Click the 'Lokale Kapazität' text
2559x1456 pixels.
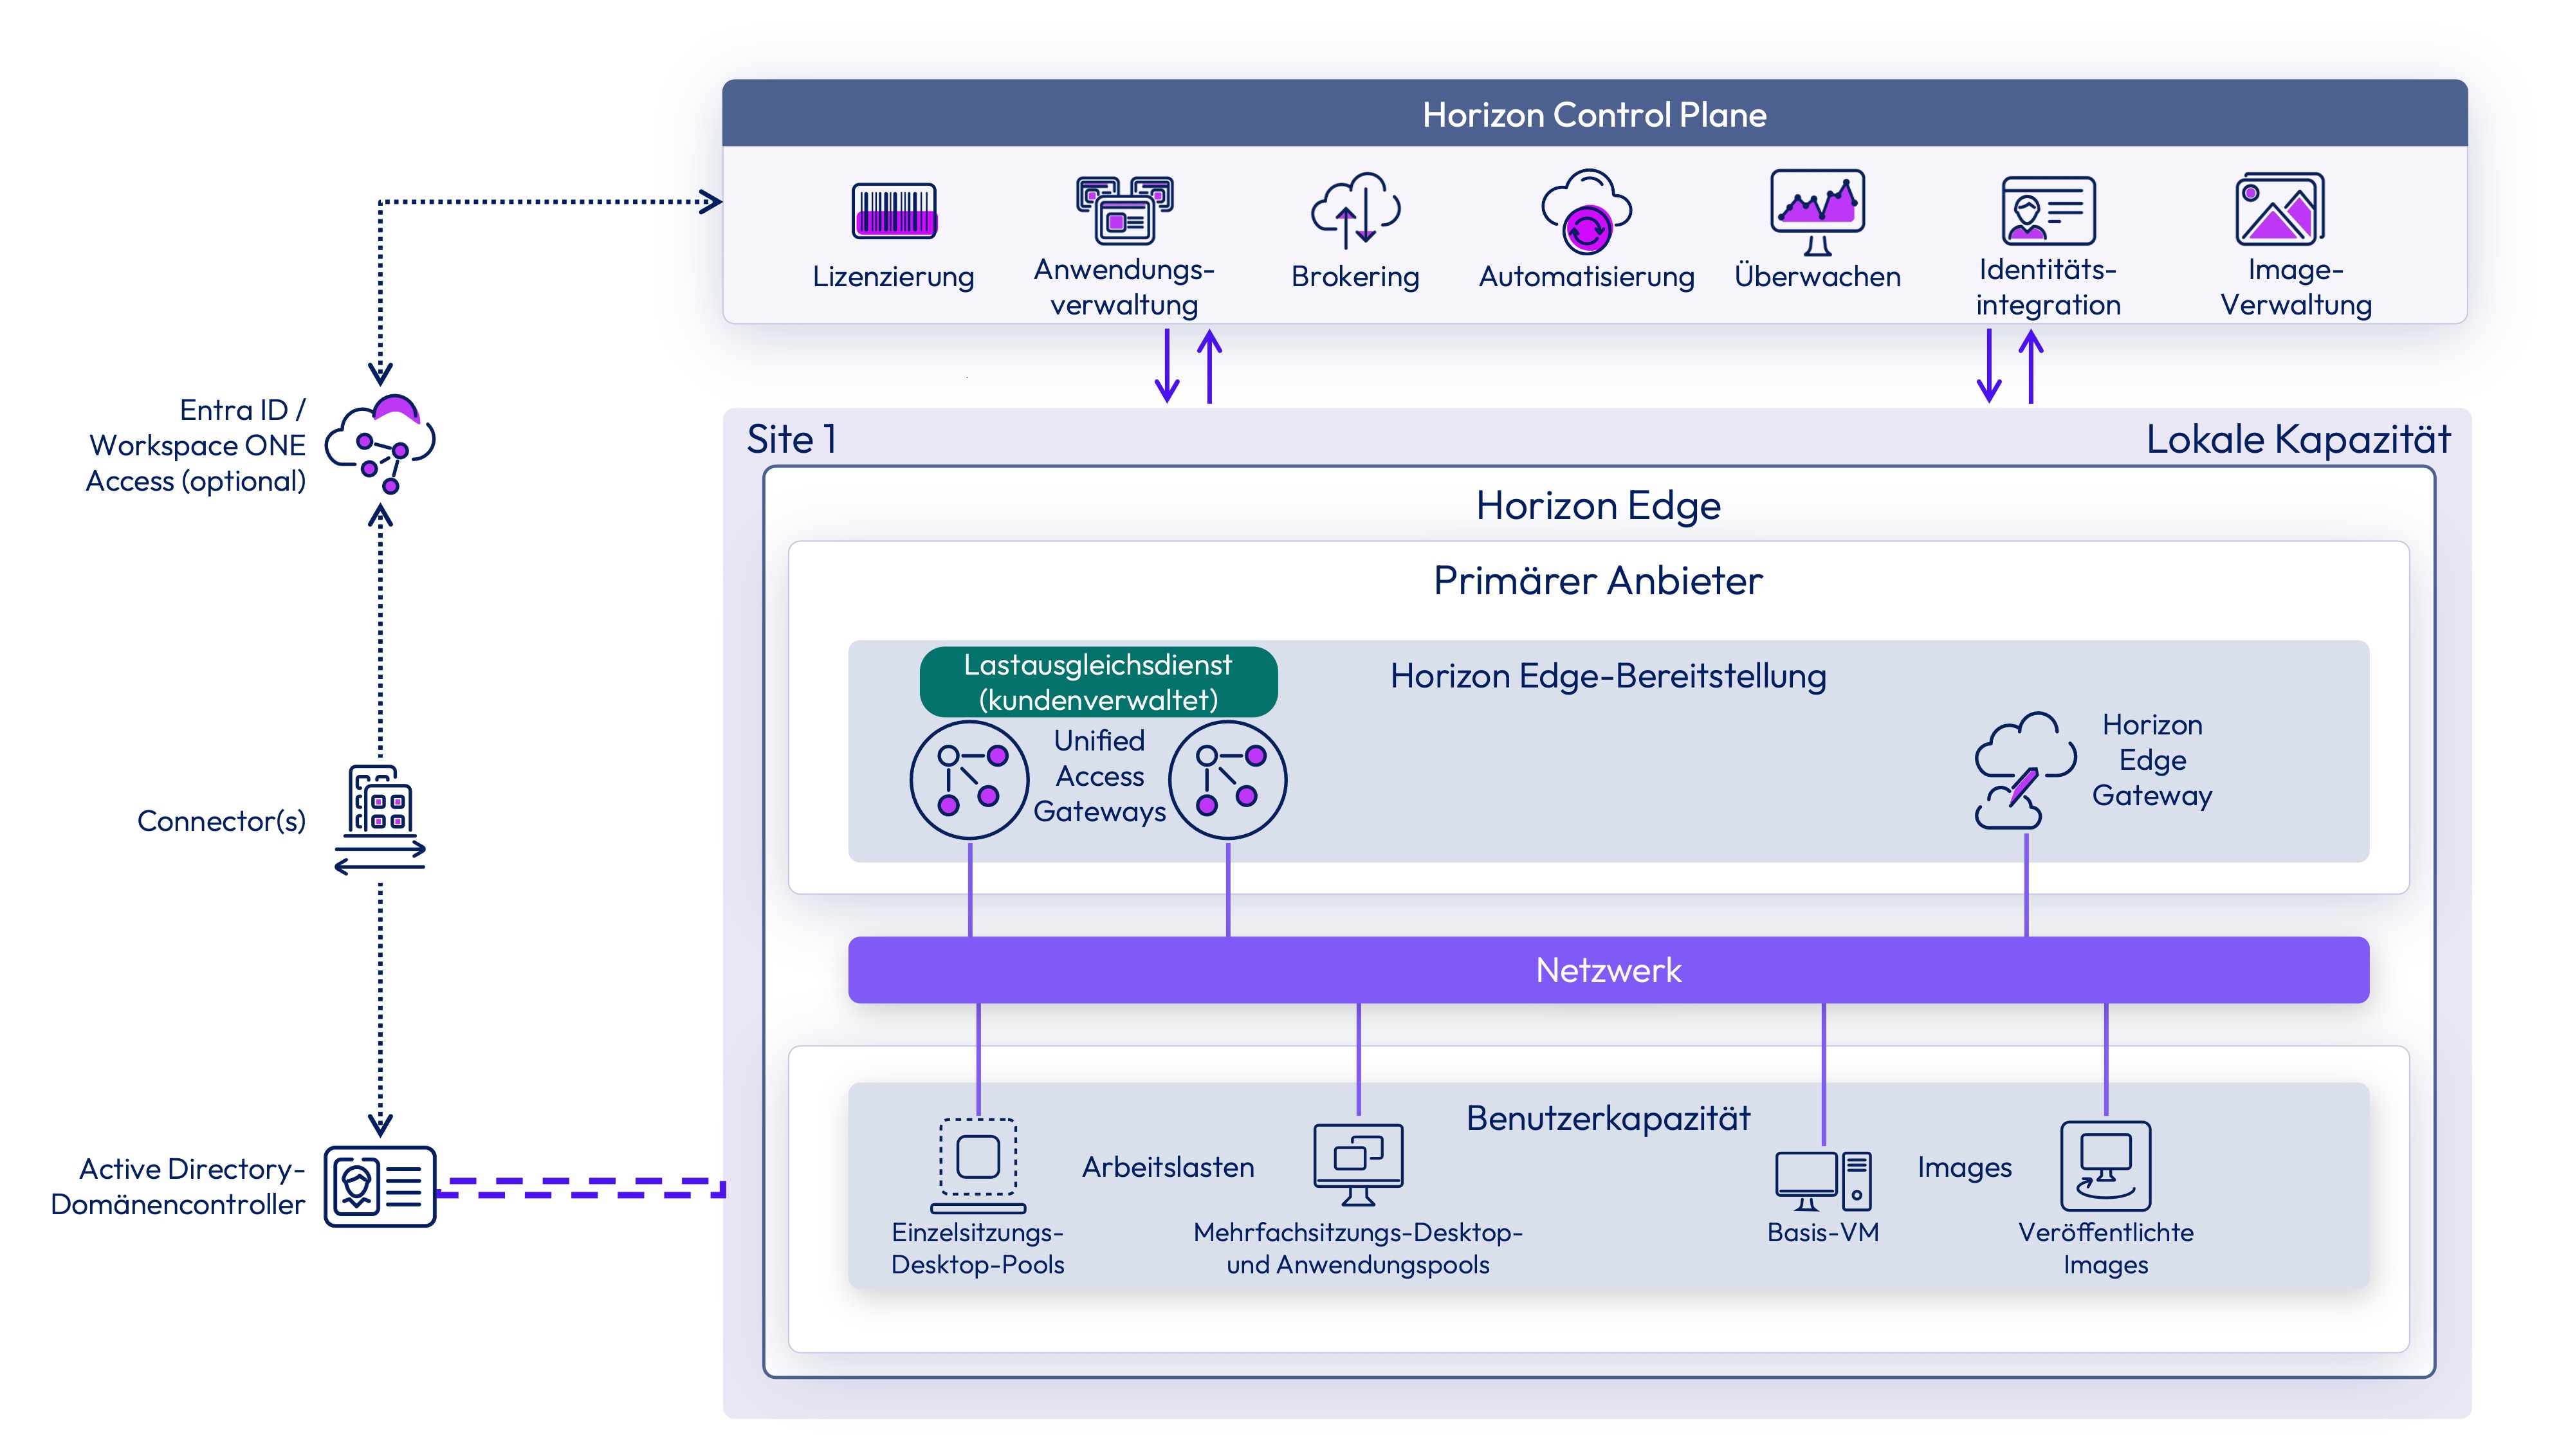click(2298, 440)
